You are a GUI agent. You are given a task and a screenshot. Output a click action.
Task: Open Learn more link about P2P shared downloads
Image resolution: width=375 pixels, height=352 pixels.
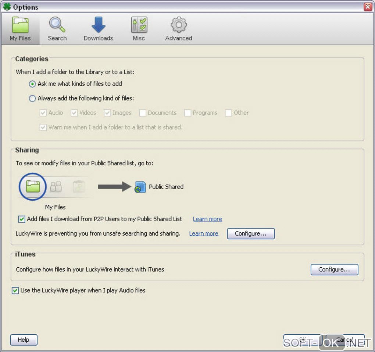(x=207, y=219)
